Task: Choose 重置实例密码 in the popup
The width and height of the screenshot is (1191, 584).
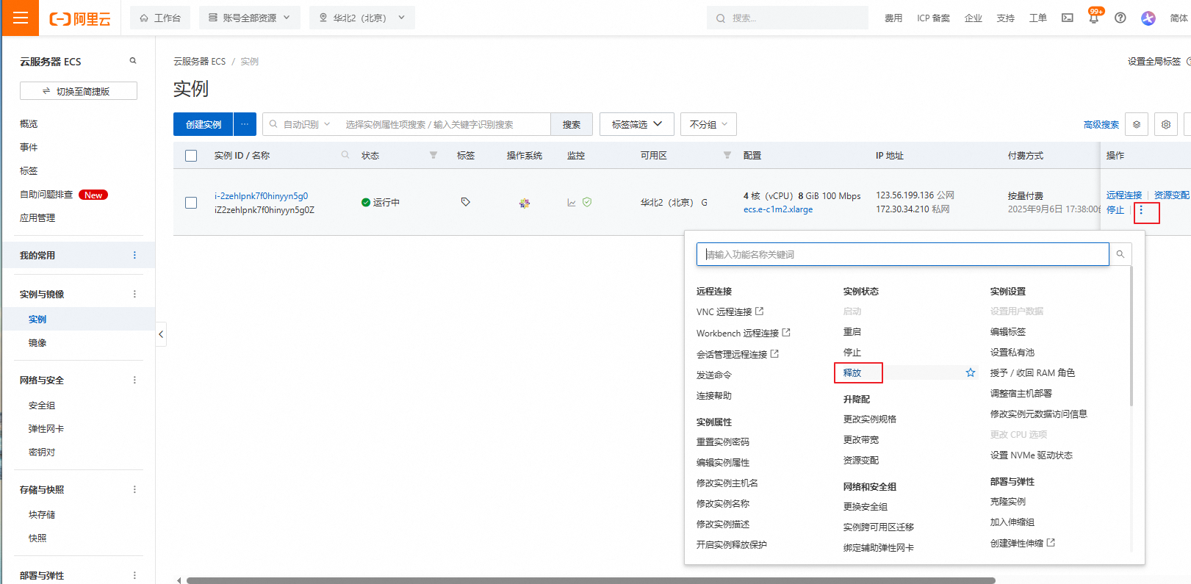Action: tap(723, 441)
